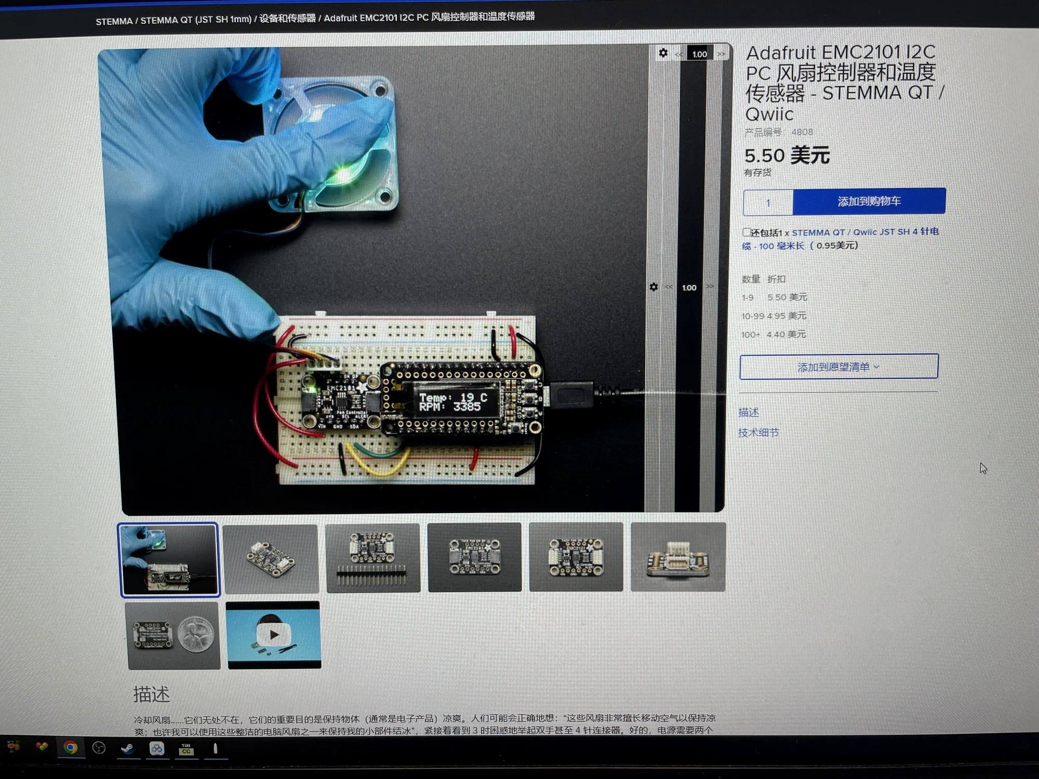Viewport: 1039px width, 779px height.
Task: Select the angled board thumbnail
Action: 271,559
